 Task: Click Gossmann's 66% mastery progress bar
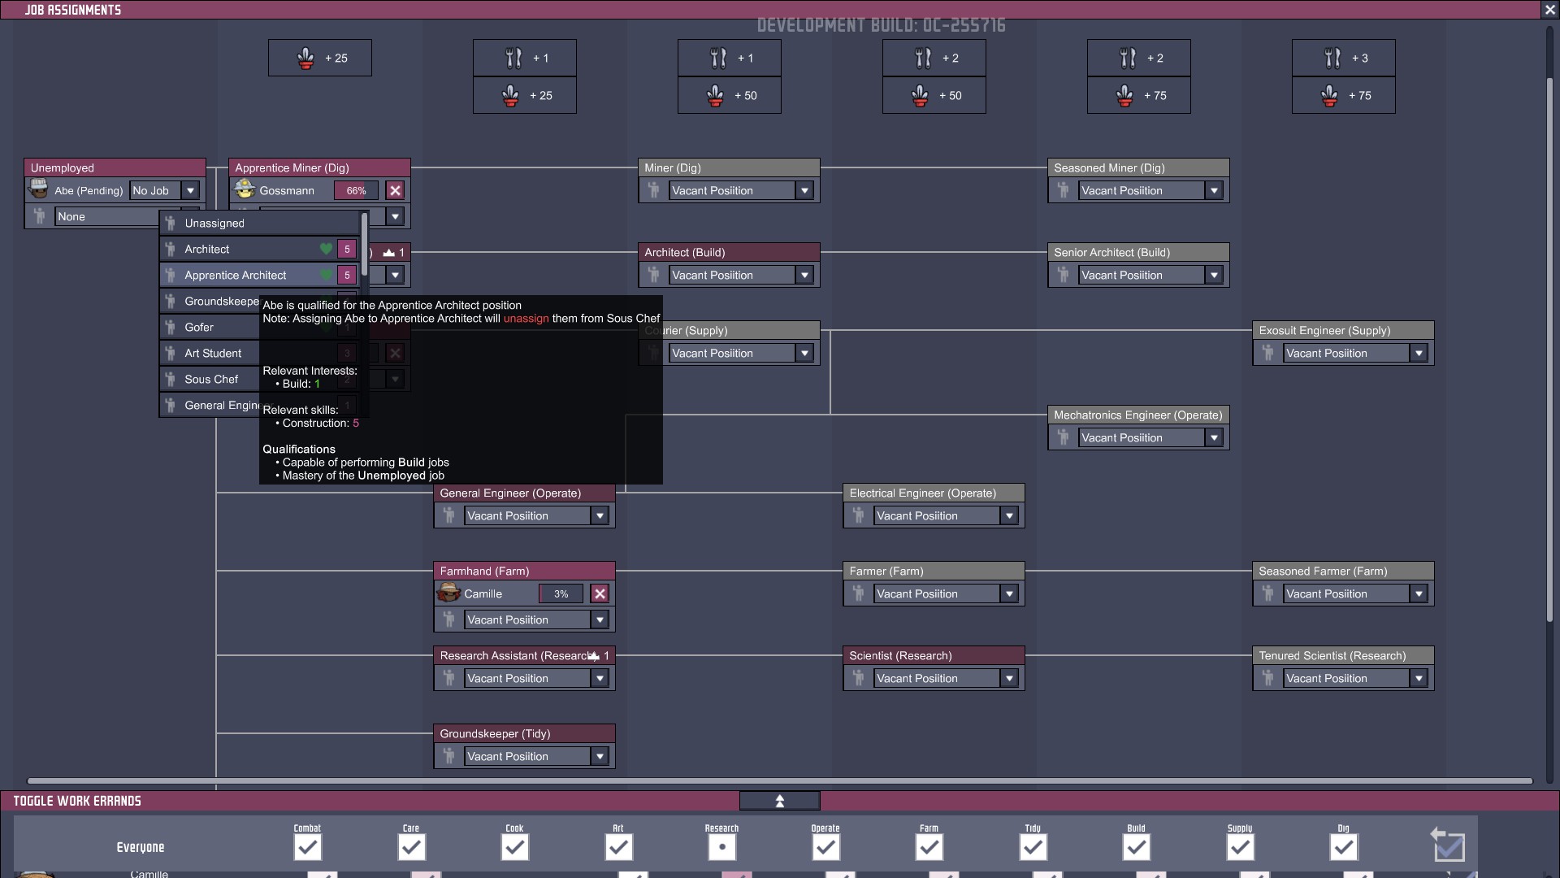[x=356, y=190]
